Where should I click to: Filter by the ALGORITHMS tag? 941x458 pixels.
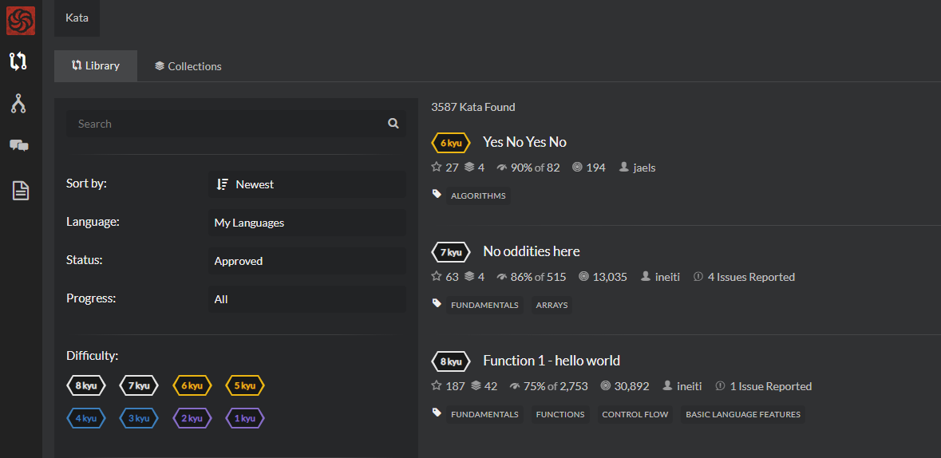478,195
